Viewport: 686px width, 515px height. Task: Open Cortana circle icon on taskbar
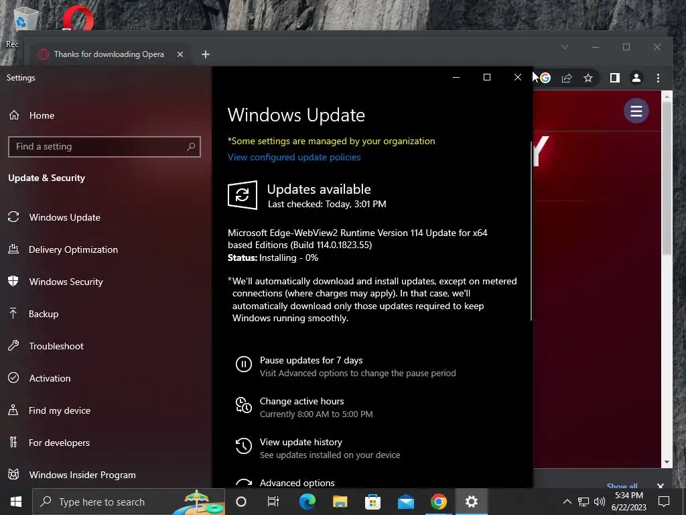(x=241, y=502)
